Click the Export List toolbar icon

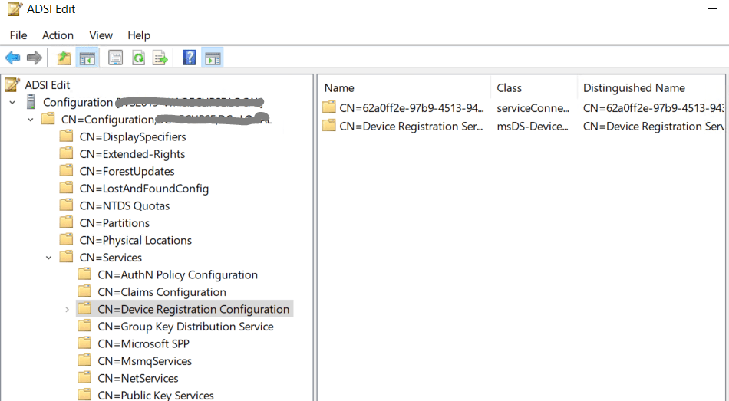tap(160, 58)
